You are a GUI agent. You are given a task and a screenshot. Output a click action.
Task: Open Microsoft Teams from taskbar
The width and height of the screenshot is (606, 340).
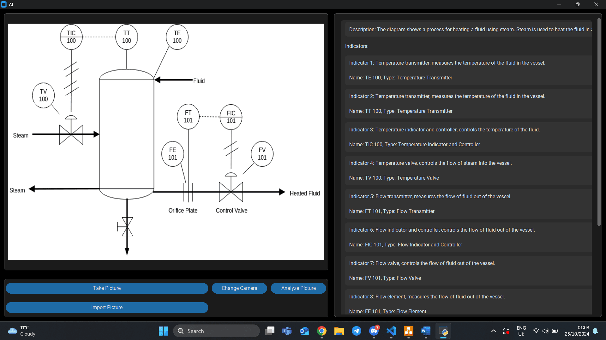(287, 331)
